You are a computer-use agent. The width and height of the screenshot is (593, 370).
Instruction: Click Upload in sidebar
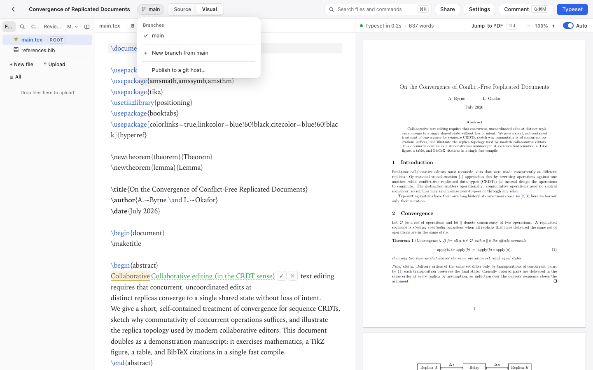point(54,65)
